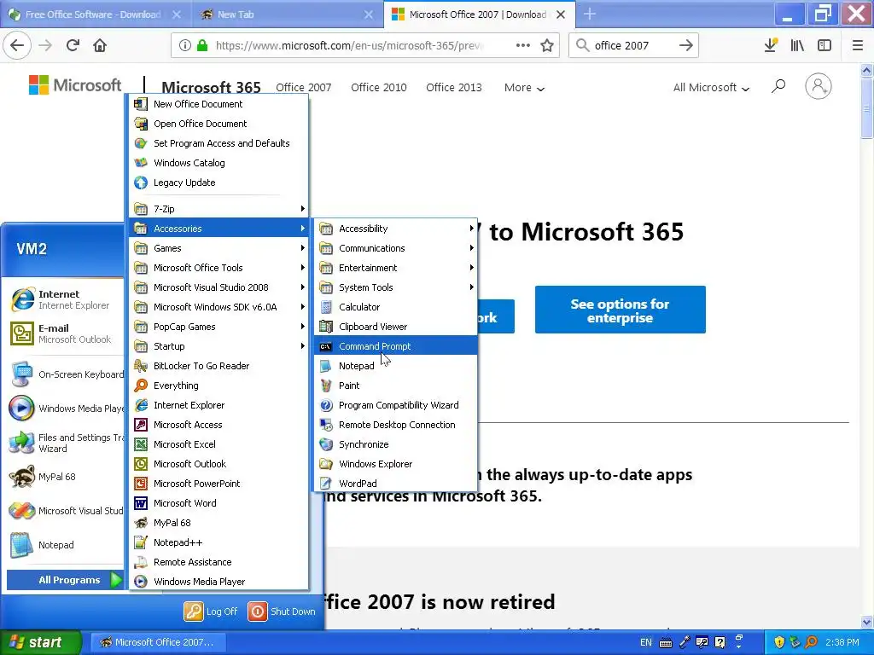Click the E-mail Microsoft Outlook pinned icon
The height and width of the screenshot is (655, 874).
[22, 333]
